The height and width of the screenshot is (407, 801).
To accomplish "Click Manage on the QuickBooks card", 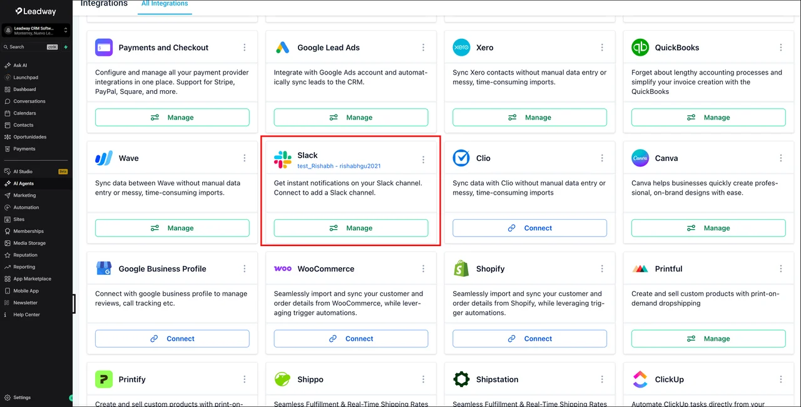I will tap(708, 117).
